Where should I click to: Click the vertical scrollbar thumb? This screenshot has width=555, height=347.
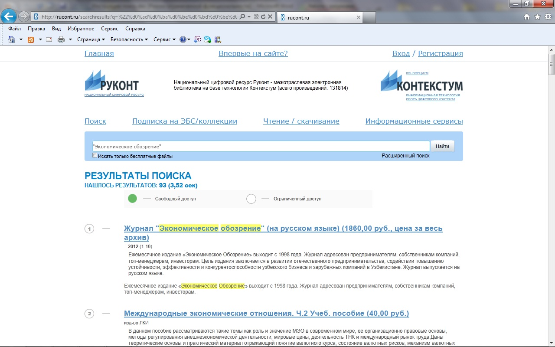(x=551, y=64)
